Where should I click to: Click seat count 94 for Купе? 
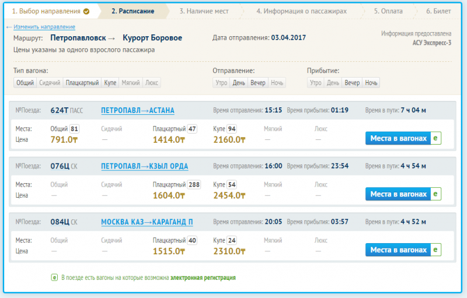pyautogui.click(x=232, y=129)
